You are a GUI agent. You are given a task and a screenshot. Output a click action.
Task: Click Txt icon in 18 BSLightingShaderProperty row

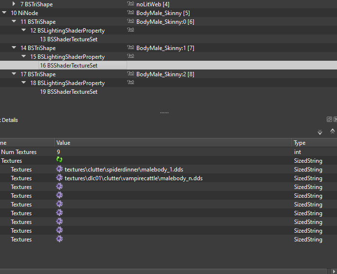tap(131, 83)
